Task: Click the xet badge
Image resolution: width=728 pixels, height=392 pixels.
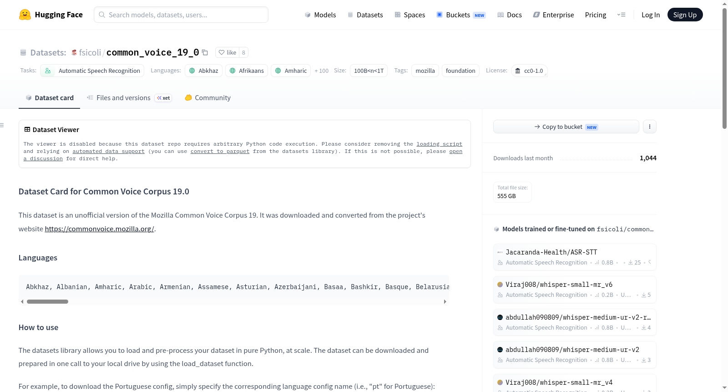Action: [163, 98]
